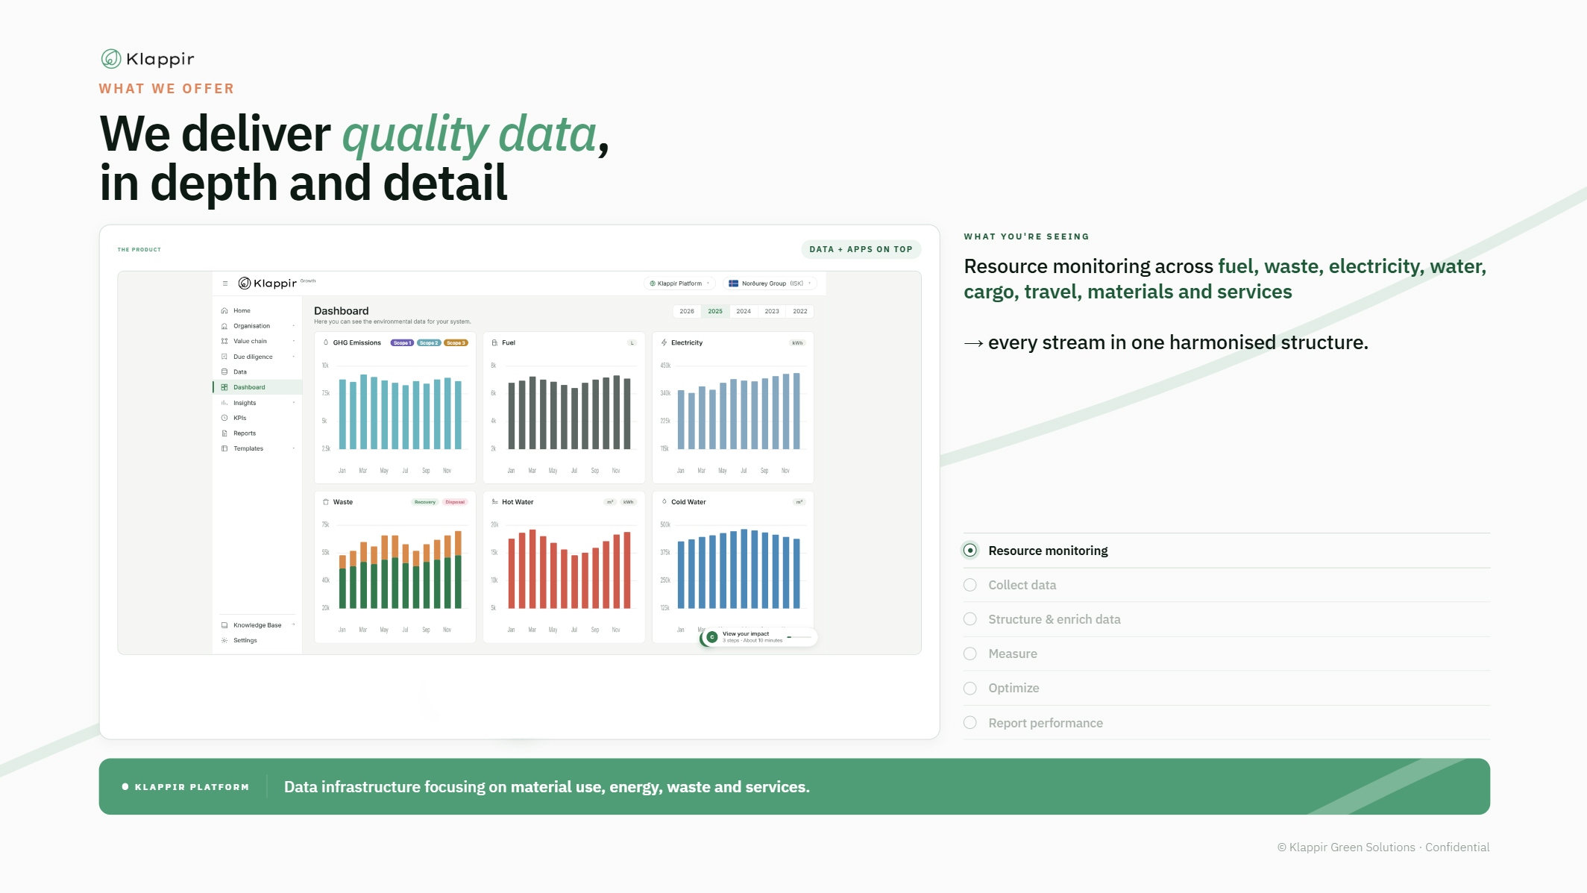Click the Electricity lightning icon
The height and width of the screenshot is (893, 1587).
(664, 342)
